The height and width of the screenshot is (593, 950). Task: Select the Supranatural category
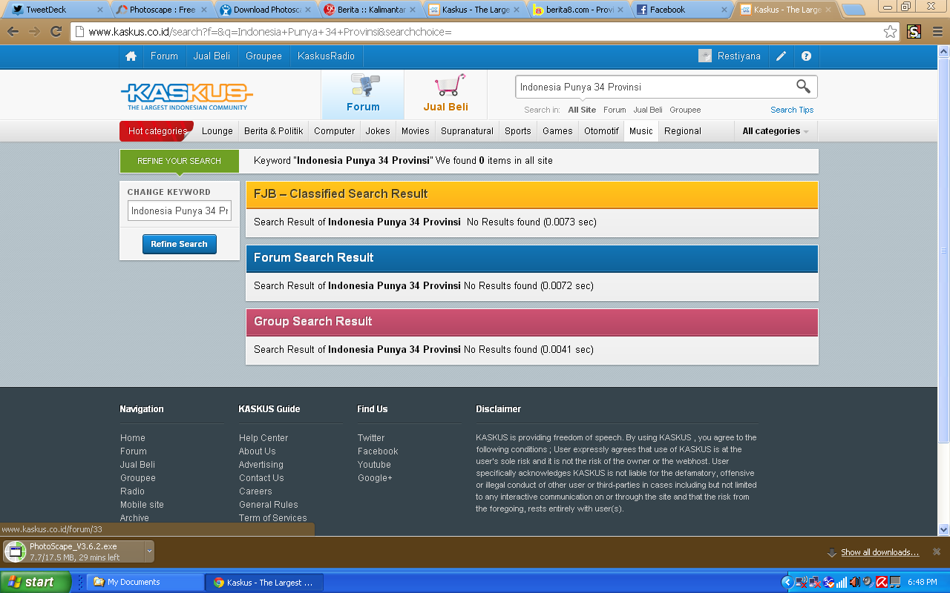pyautogui.click(x=467, y=131)
